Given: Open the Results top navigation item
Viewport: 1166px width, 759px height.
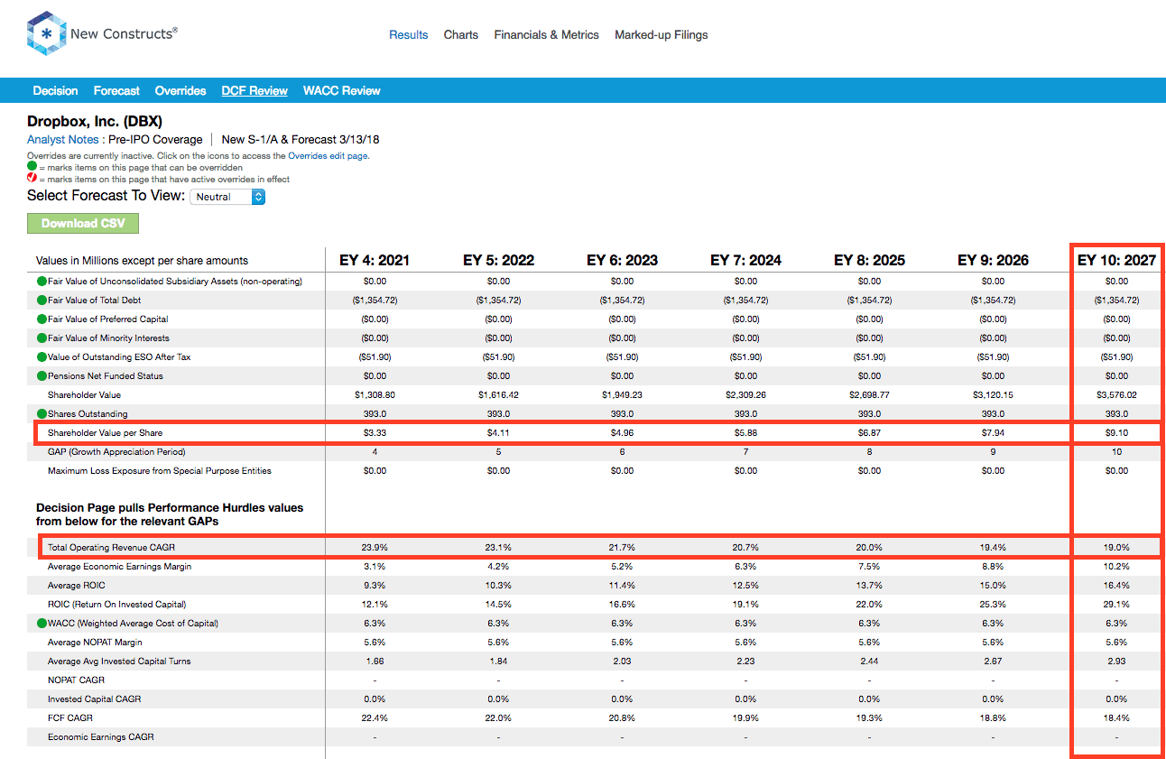Looking at the screenshot, I should (x=409, y=35).
